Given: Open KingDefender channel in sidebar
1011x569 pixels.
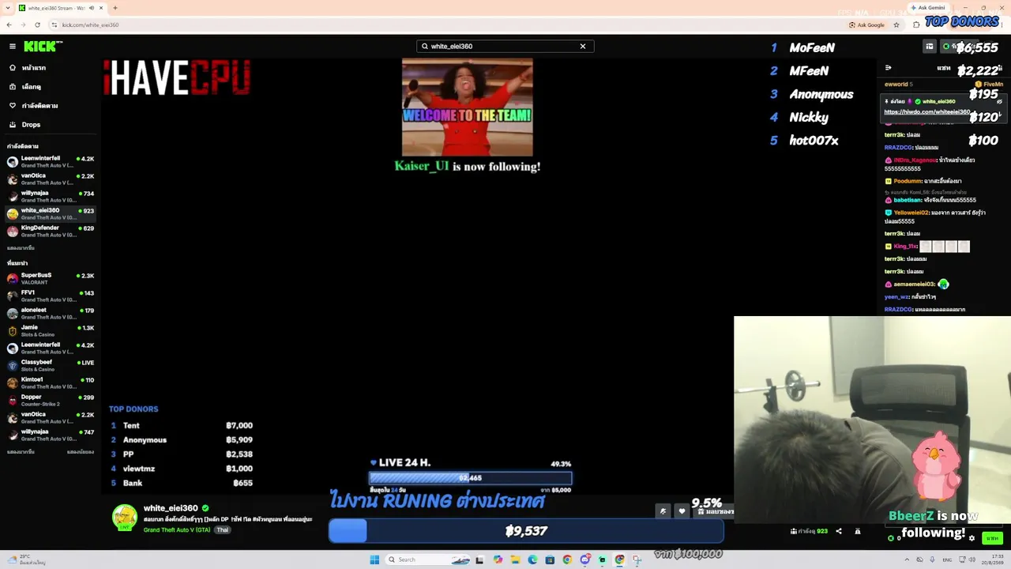Looking at the screenshot, I should point(51,231).
